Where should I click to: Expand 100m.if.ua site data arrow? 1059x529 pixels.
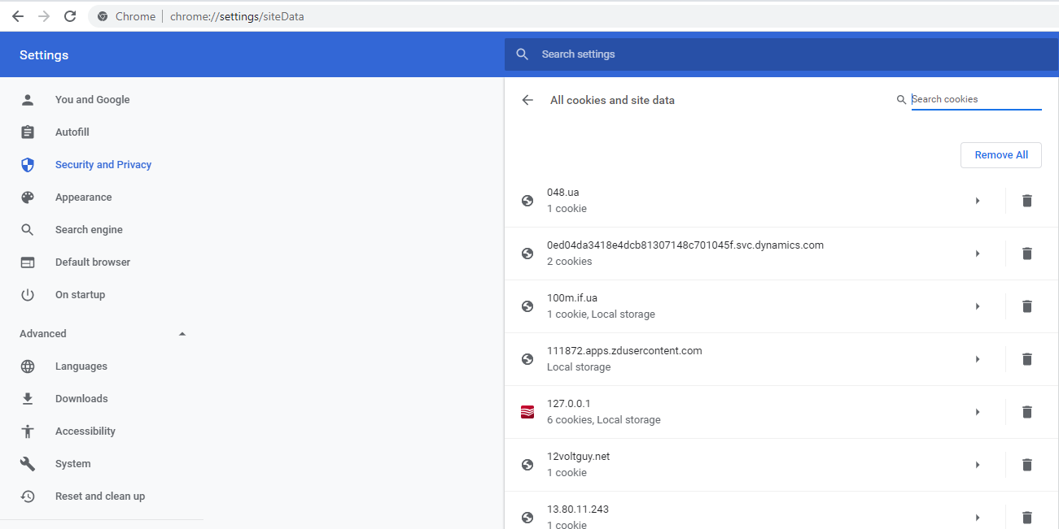(x=978, y=306)
